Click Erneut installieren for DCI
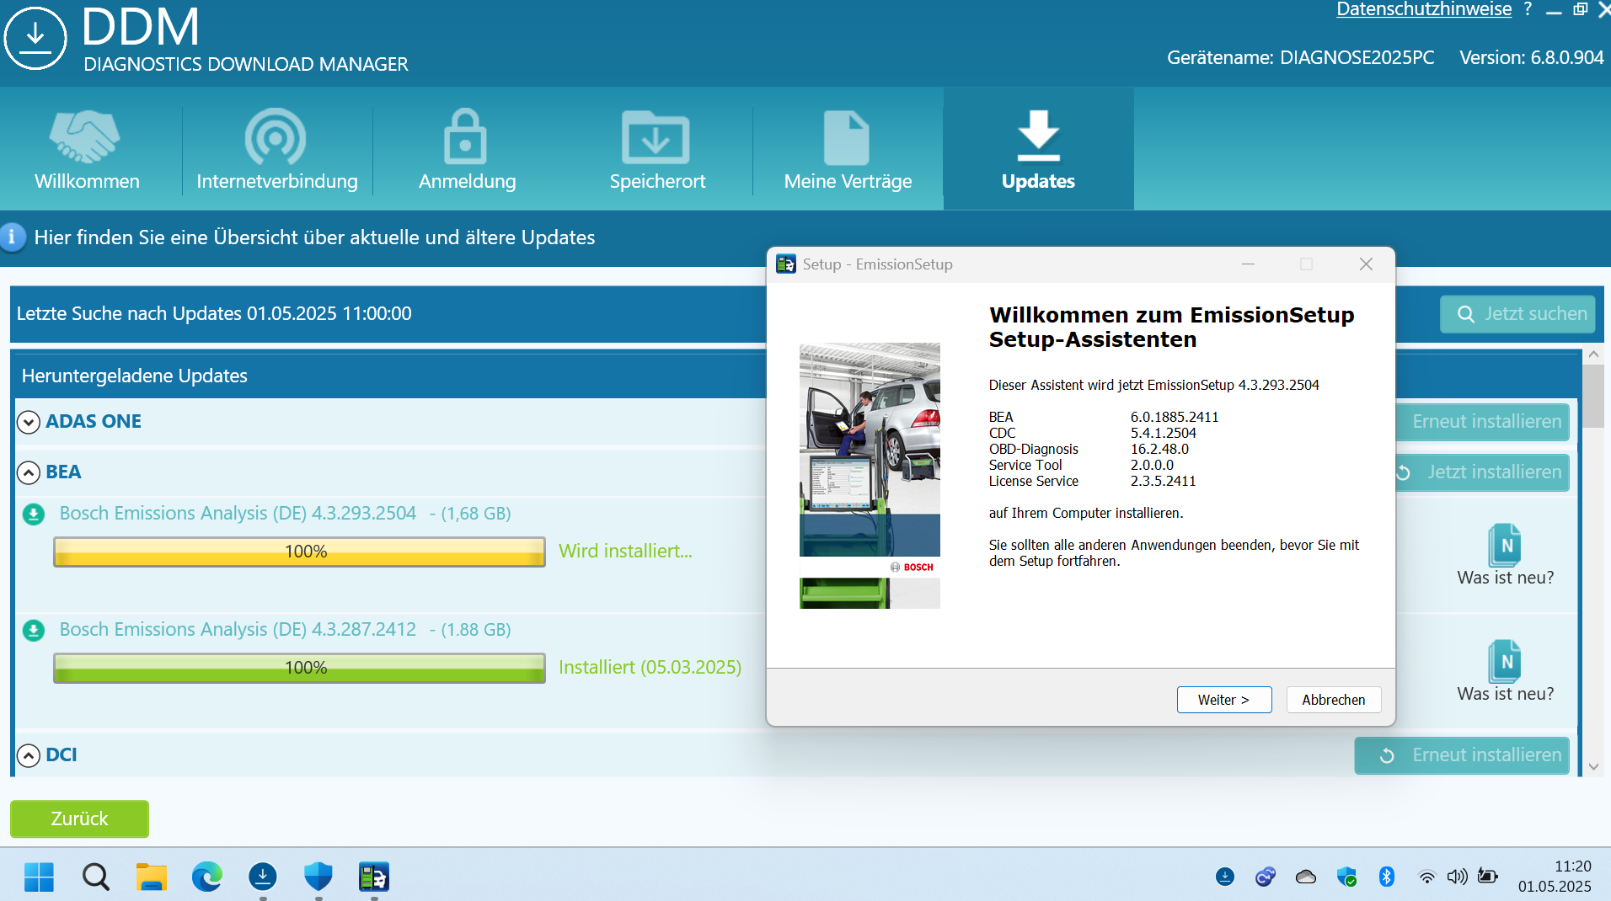1611x901 pixels. tap(1462, 755)
